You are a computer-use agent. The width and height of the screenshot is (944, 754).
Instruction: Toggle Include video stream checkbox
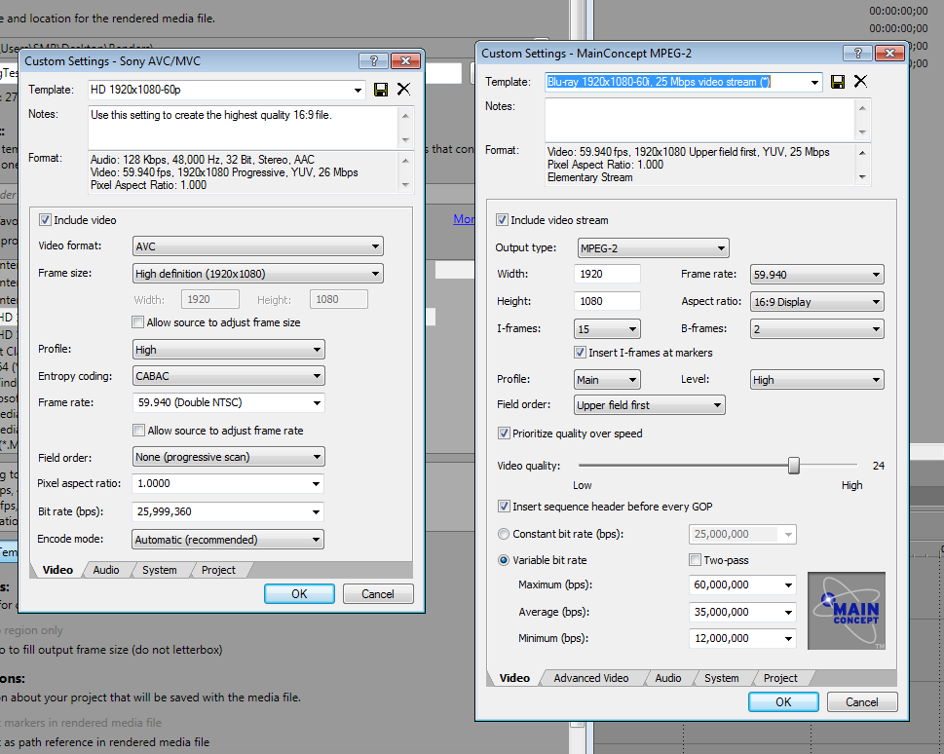[502, 220]
